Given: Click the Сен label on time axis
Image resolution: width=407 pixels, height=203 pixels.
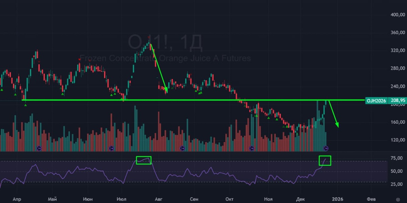Looking at the screenshot, I should pyautogui.click(x=194, y=199).
